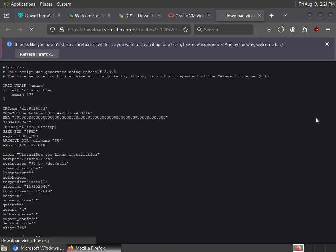Click the 'script="./install.sh"' line

(27, 159)
